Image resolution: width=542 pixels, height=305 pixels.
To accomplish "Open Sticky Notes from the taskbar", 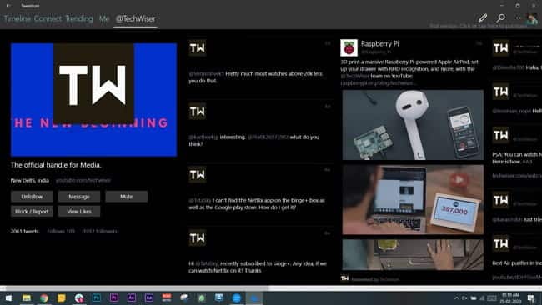I will 62,297.
